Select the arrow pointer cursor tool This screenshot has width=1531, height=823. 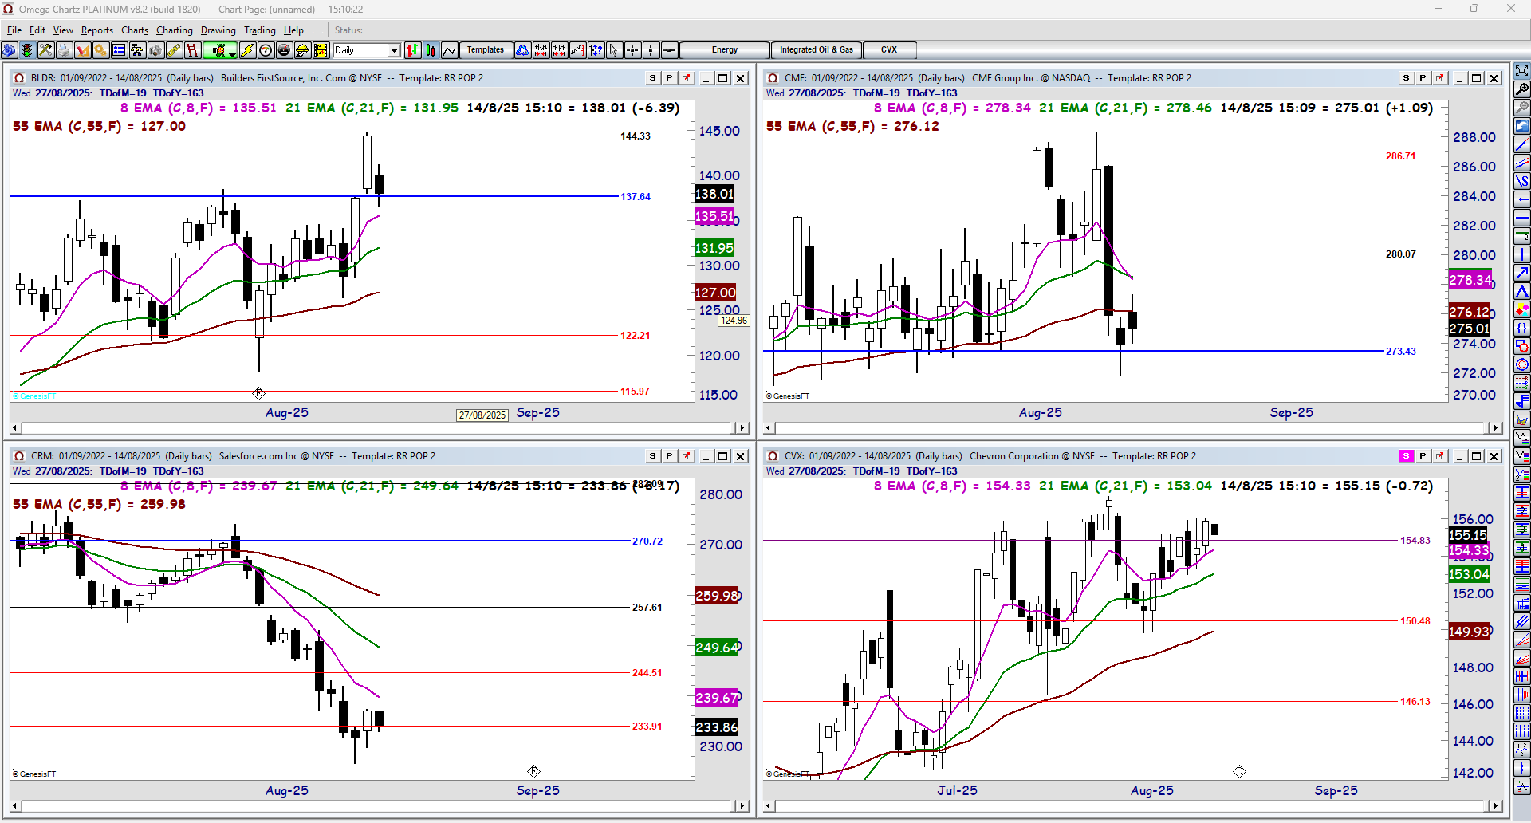click(x=614, y=50)
